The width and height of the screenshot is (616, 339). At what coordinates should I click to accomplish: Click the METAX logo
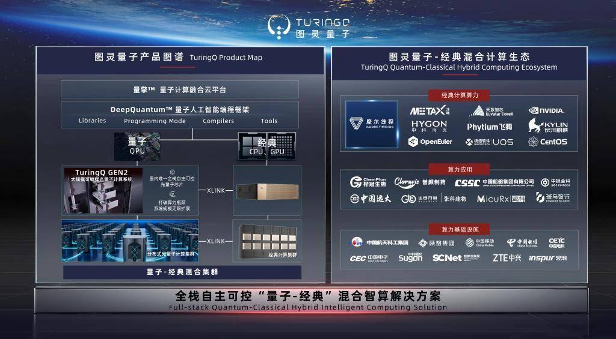click(430, 110)
